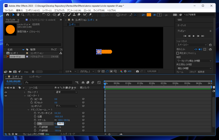Take a snapshot with the camera icon
The height and width of the screenshot is (140, 219).
coord(137,71)
